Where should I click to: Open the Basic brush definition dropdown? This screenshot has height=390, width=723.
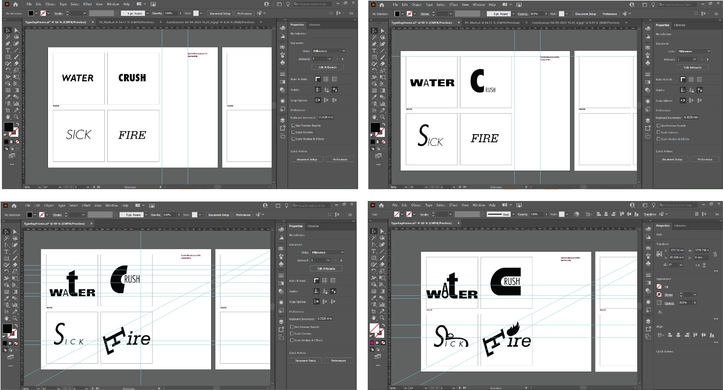(x=513, y=214)
